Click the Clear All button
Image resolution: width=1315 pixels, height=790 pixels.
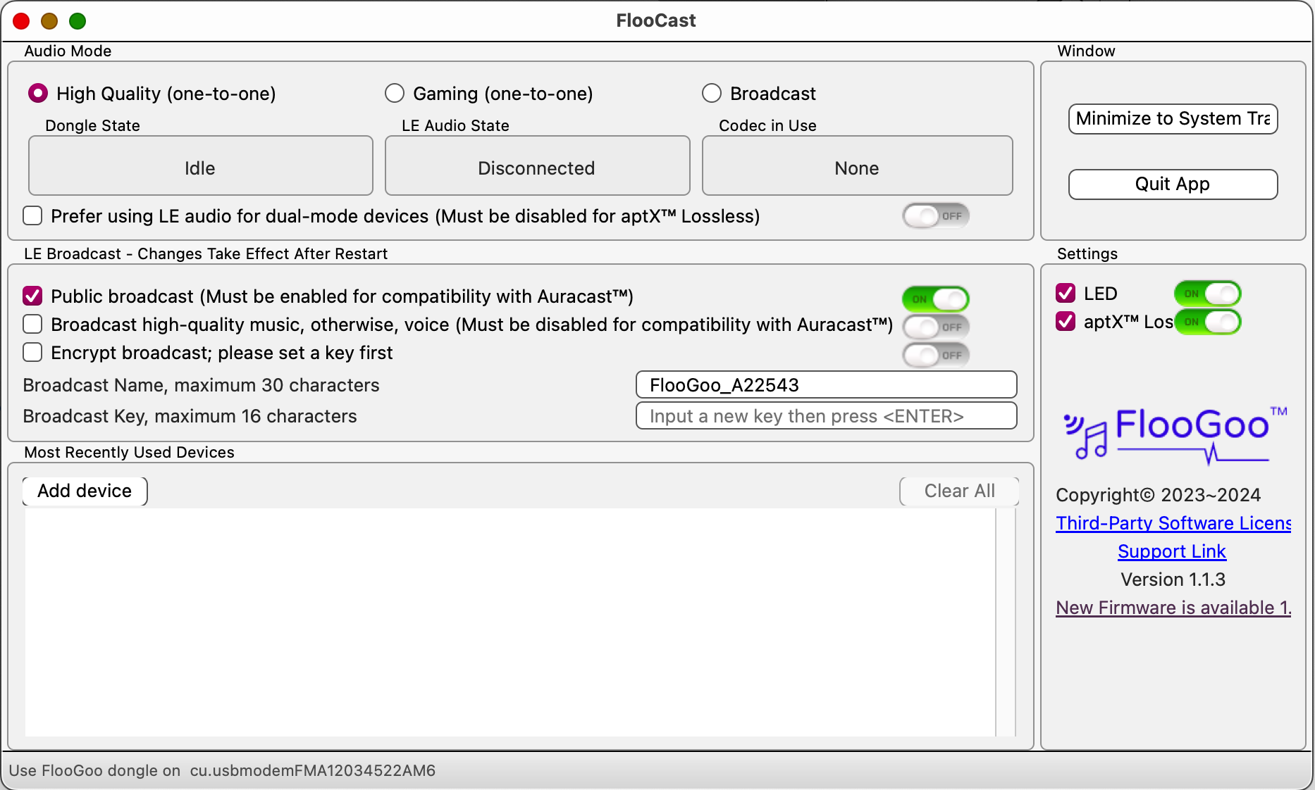[959, 491]
